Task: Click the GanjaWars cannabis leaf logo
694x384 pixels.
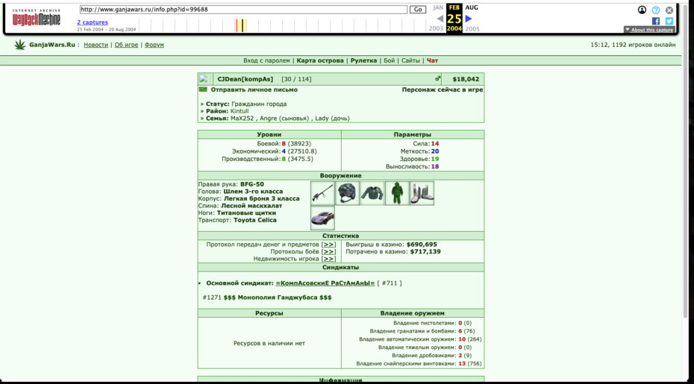Action: click(x=19, y=45)
